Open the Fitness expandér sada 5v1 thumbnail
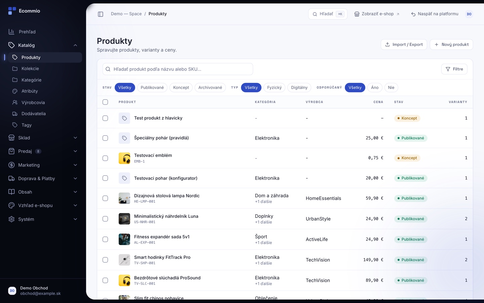The height and width of the screenshot is (303, 484). coord(124,239)
